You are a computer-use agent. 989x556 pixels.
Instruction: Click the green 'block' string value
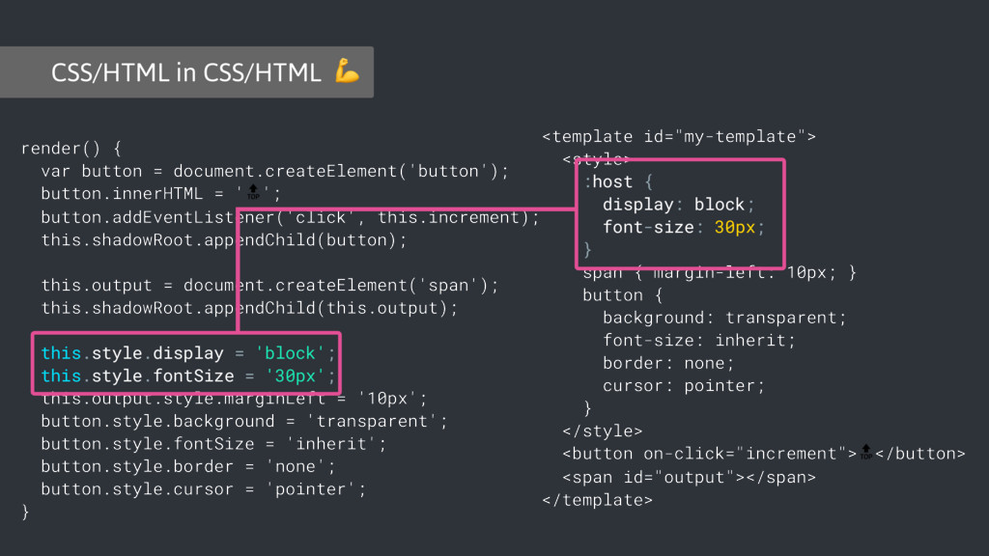(290, 353)
